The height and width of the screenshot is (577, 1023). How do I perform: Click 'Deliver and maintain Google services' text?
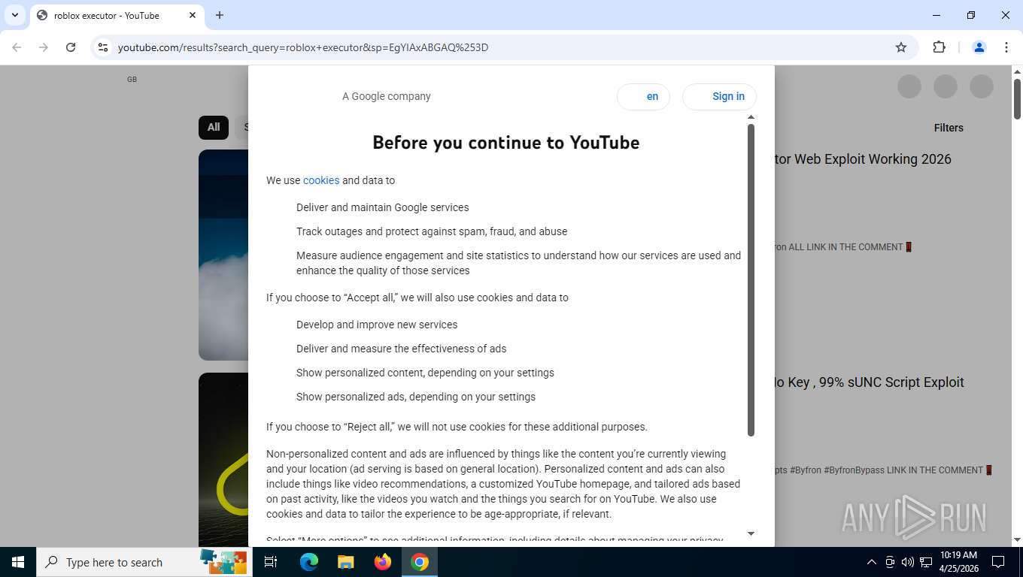[382, 207]
